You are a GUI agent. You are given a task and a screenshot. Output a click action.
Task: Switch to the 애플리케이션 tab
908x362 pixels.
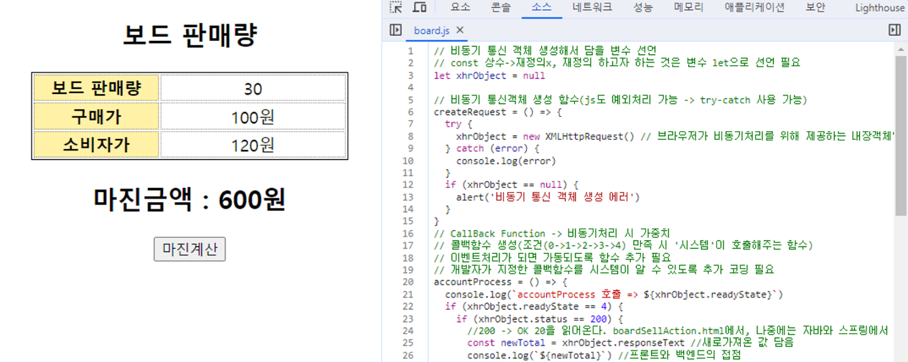(x=754, y=7)
